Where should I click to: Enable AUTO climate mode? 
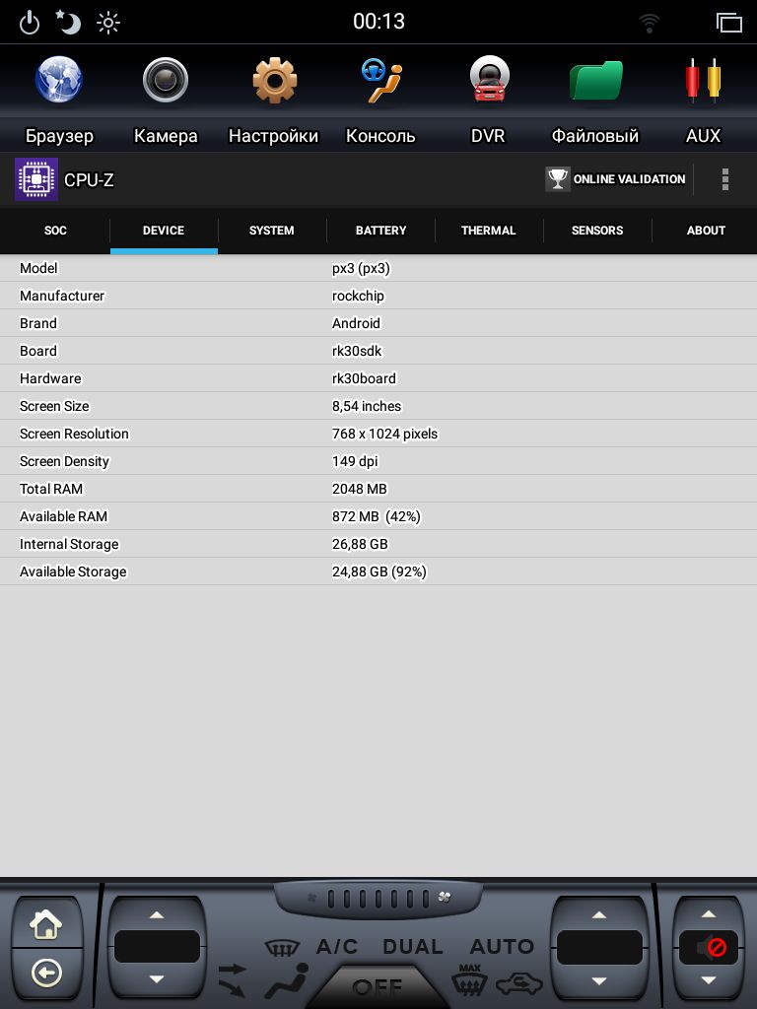[x=502, y=947]
